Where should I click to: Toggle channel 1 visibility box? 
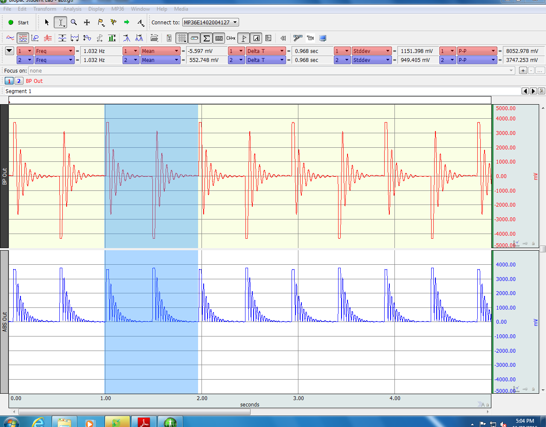9,81
